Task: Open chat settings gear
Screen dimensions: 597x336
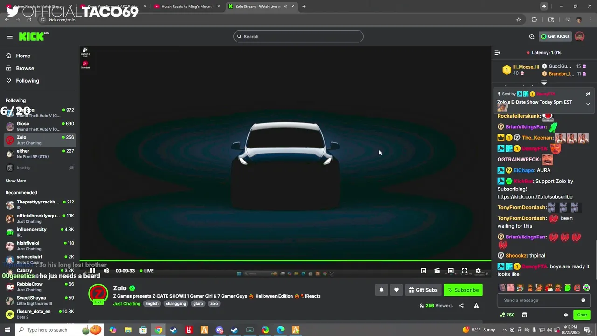Action: [566, 315]
